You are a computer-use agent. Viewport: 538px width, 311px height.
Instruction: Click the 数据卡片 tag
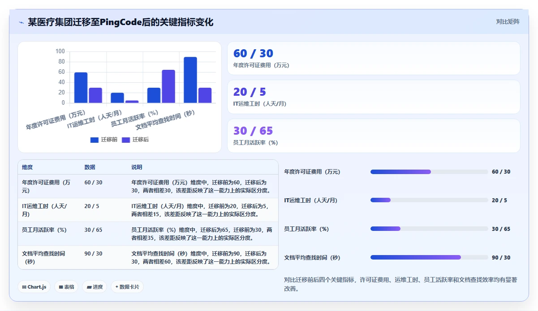[127, 287]
